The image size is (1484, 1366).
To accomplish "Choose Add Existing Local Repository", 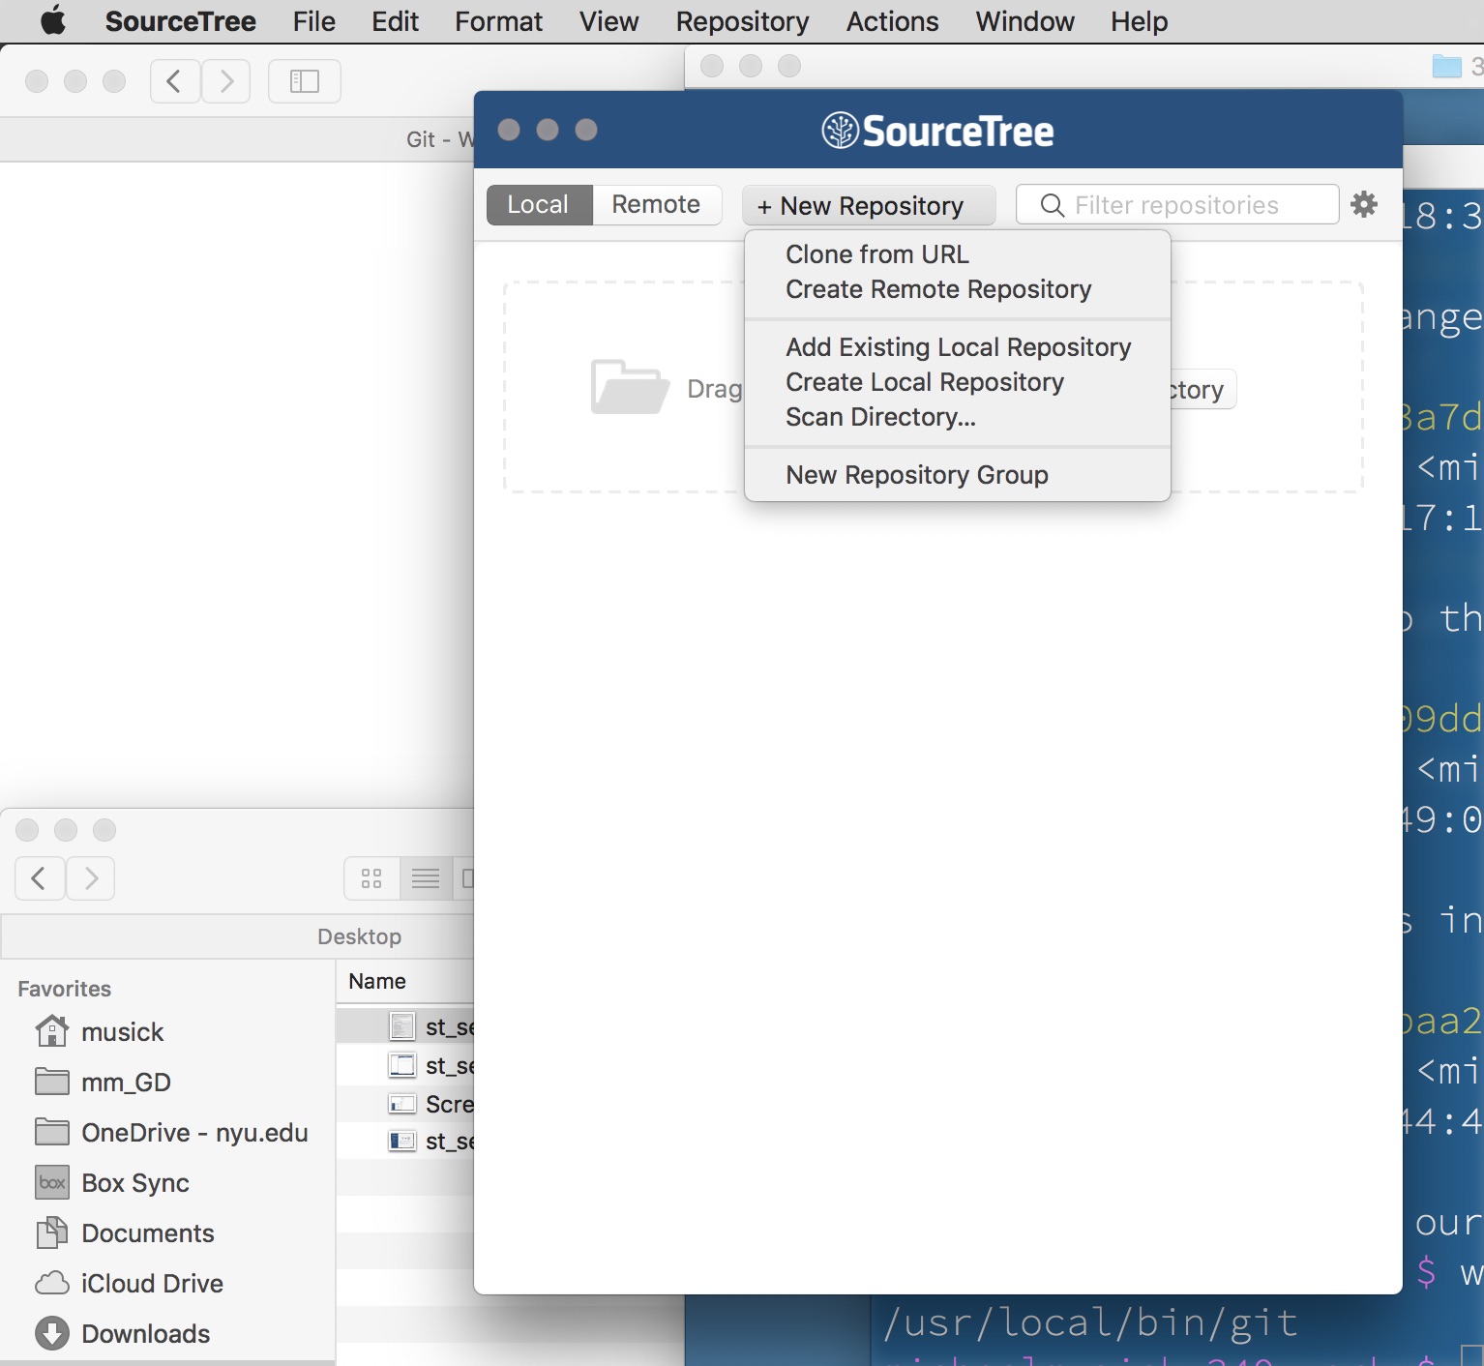I will coord(958,346).
